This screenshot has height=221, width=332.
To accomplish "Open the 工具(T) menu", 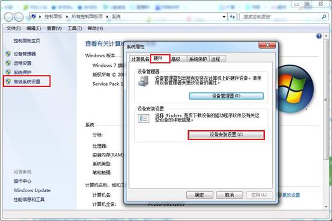I will click(x=75, y=28).
